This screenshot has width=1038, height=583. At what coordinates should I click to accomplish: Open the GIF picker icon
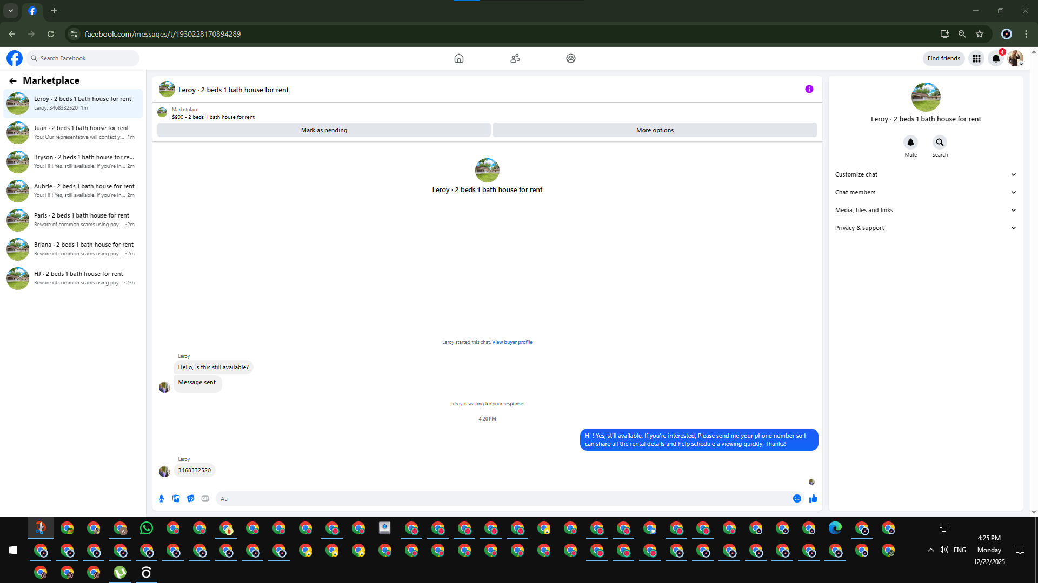[x=205, y=499]
